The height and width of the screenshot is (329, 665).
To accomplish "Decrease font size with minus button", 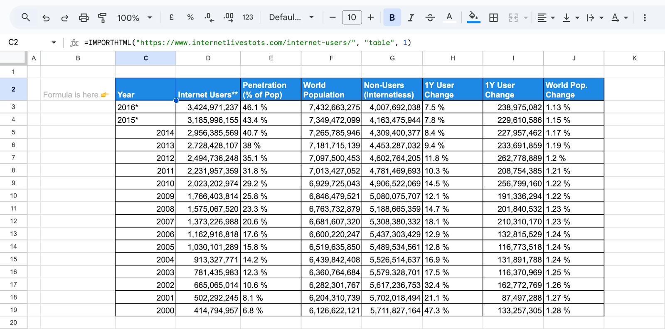I will click(332, 17).
